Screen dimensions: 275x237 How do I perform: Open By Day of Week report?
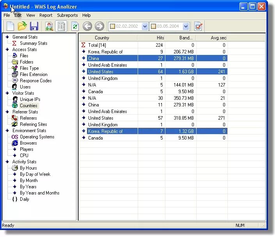pyautogui.click(x=35, y=174)
